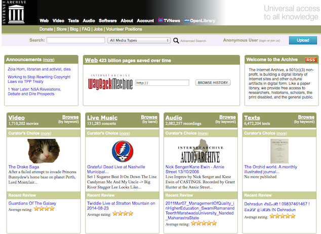This screenshot has height=234, width=321.
Task: Open Nick Senger/Kane Ewin recording link
Action: click(x=195, y=170)
